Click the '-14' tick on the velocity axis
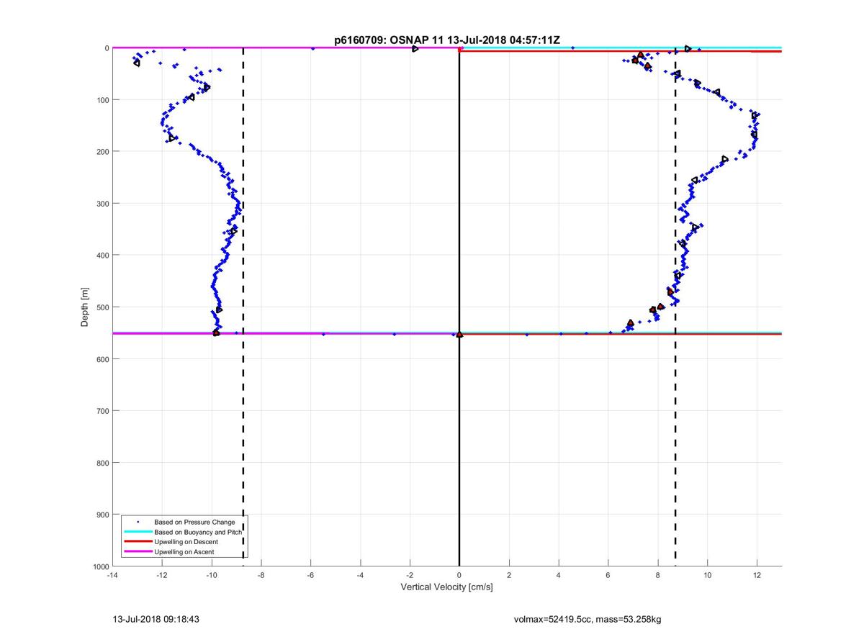This screenshot has width=864, height=637. [112, 575]
